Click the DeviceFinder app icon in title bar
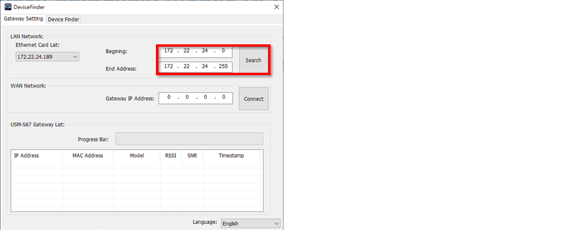Screen dimensions: 567x230 click(8, 7)
